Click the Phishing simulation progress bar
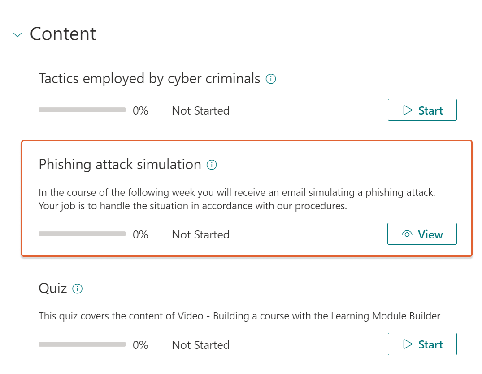 click(82, 234)
